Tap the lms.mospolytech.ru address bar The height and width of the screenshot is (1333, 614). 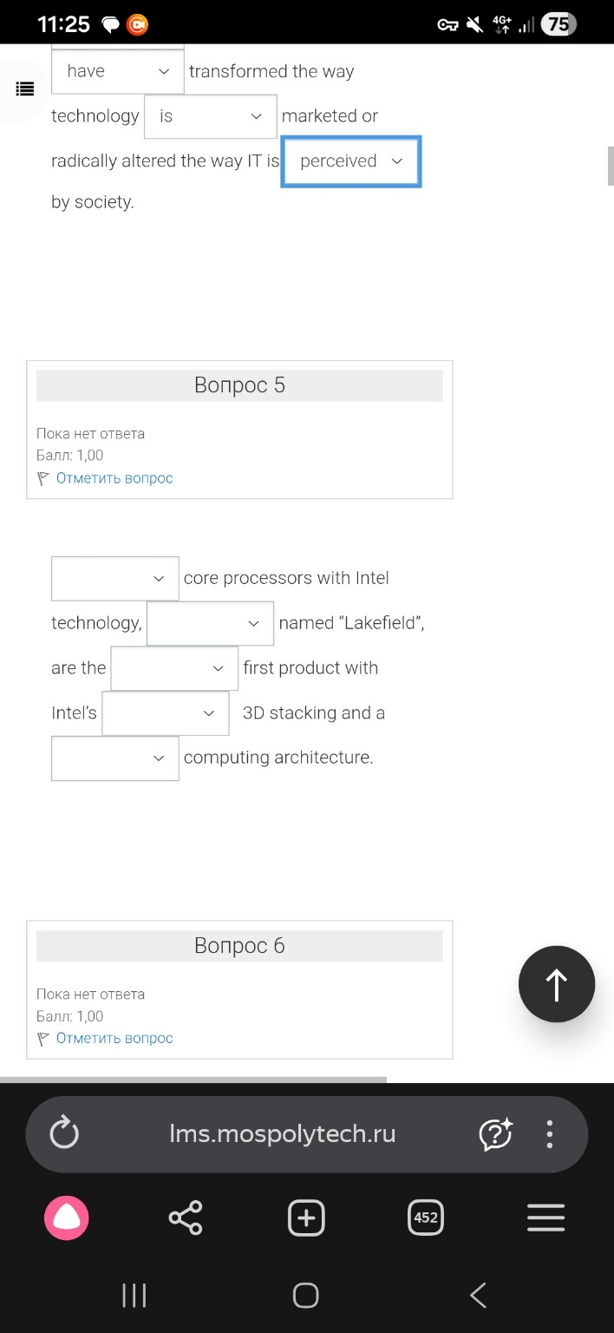pyautogui.click(x=283, y=1133)
